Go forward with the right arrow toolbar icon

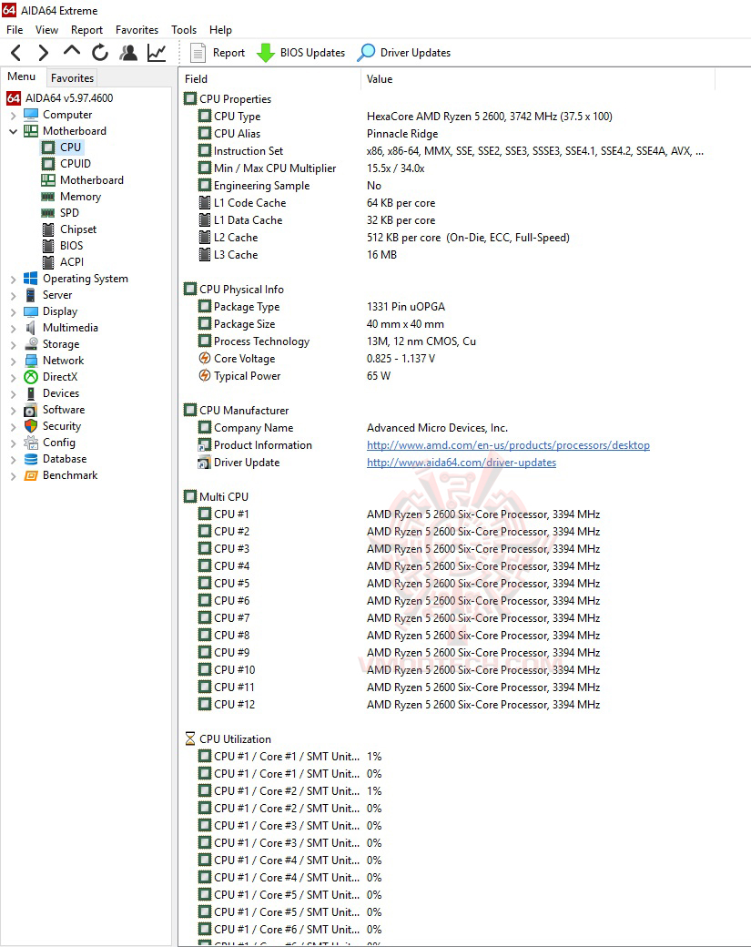(43, 53)
